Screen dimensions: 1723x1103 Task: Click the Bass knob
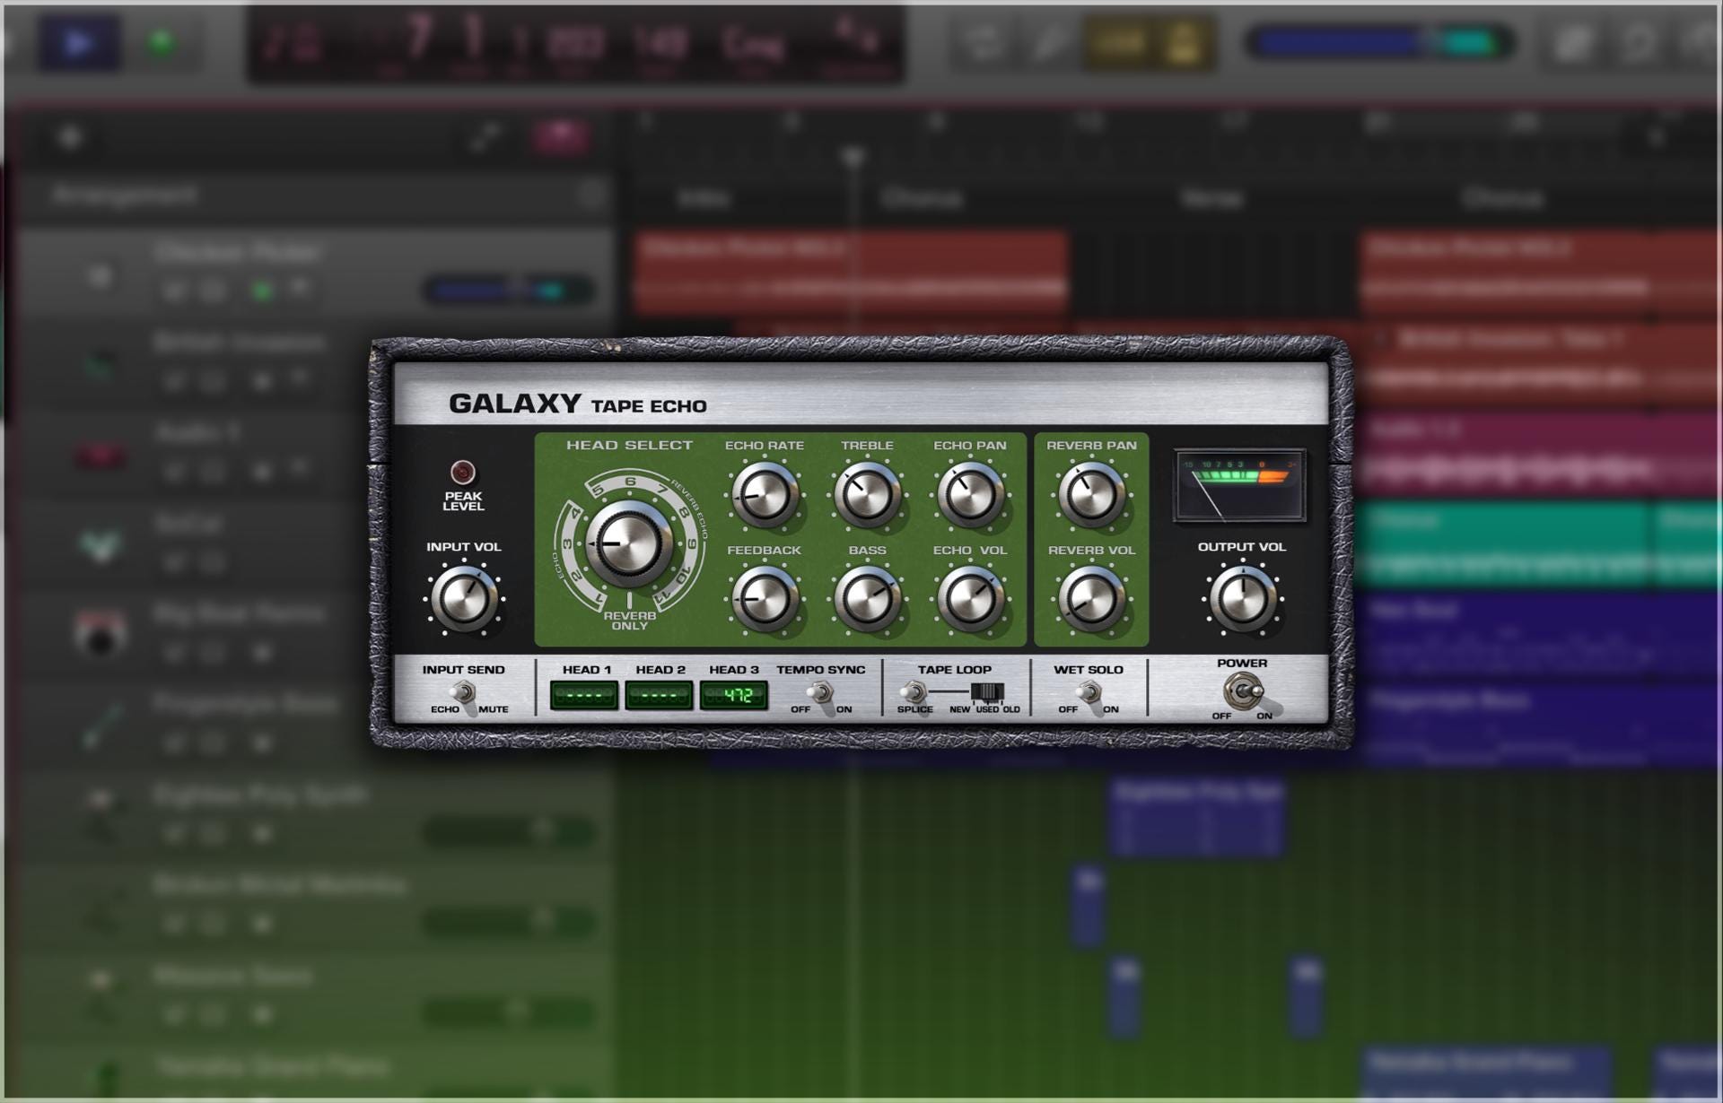[867, 598]
